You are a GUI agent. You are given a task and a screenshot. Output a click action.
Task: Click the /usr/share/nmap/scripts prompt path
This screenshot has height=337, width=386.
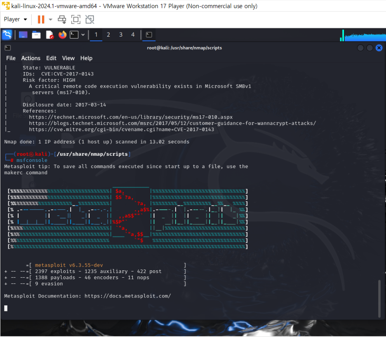click(x=92, y=154)
